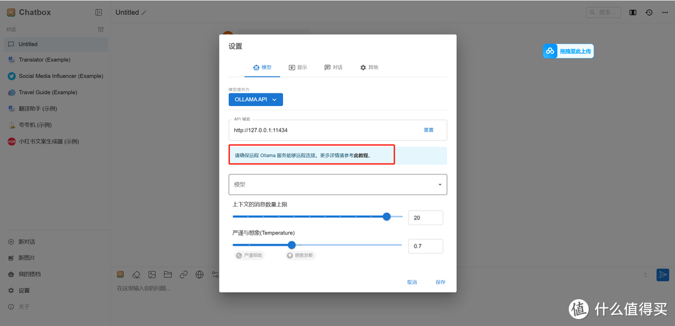
Task: Open the Untitled conversation in sidebar
Action: pos(56,44)
